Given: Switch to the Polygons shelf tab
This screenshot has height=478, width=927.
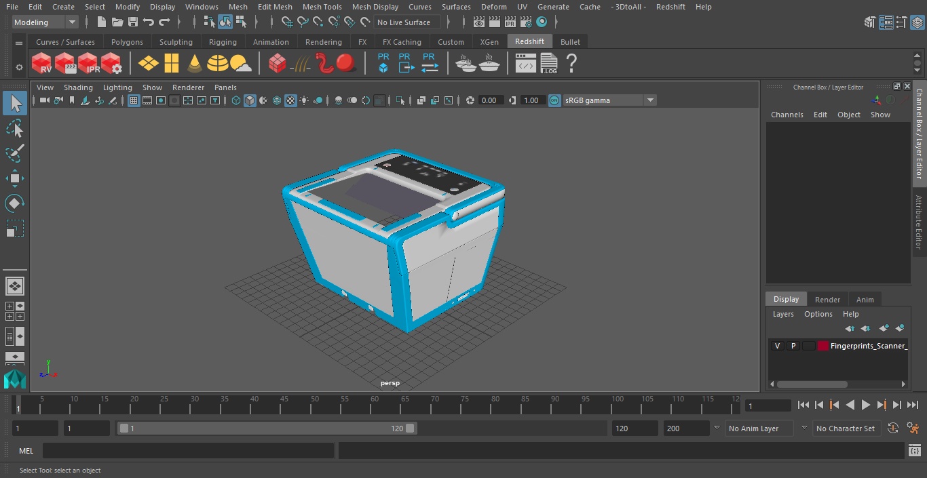Looking at the screenshot, I should point(127,42).
